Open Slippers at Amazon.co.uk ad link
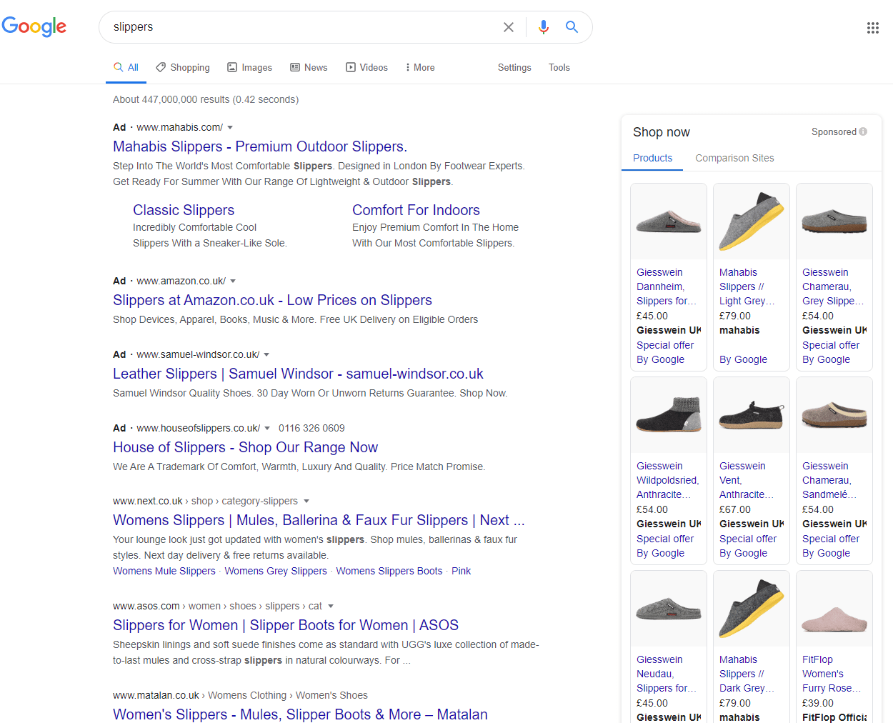 coord(272,300)
